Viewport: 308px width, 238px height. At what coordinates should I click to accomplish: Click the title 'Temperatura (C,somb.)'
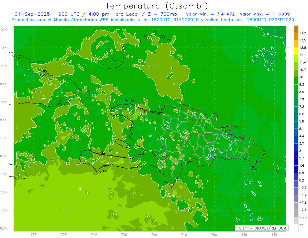tap(157, 6)
